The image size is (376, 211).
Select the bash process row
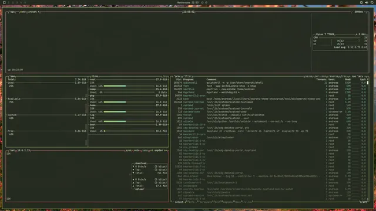269,99
